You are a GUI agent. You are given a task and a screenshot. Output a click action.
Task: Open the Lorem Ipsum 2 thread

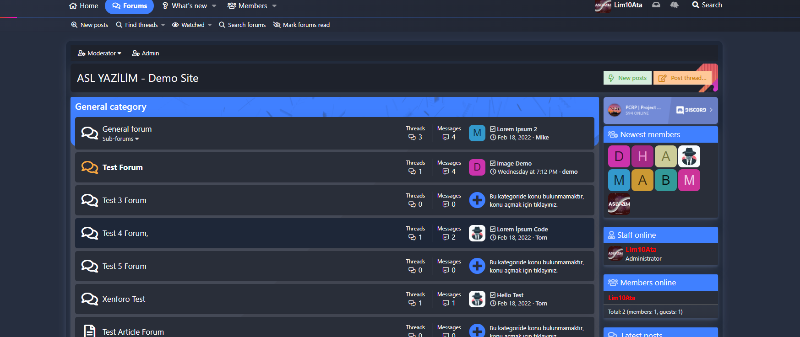pos(517,129)
